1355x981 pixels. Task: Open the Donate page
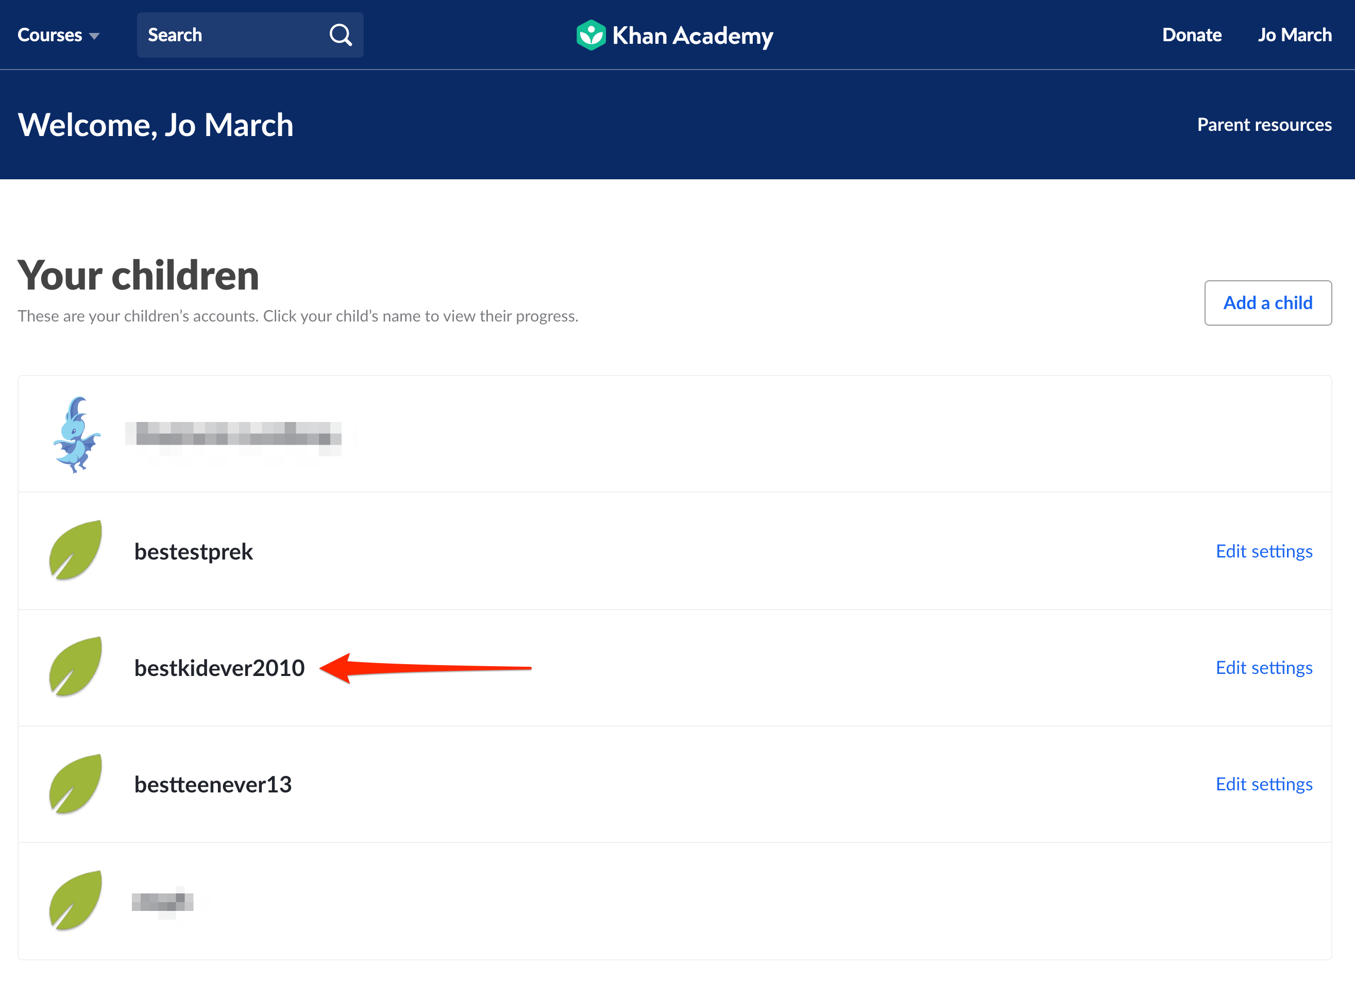[x=1191, y=35]
